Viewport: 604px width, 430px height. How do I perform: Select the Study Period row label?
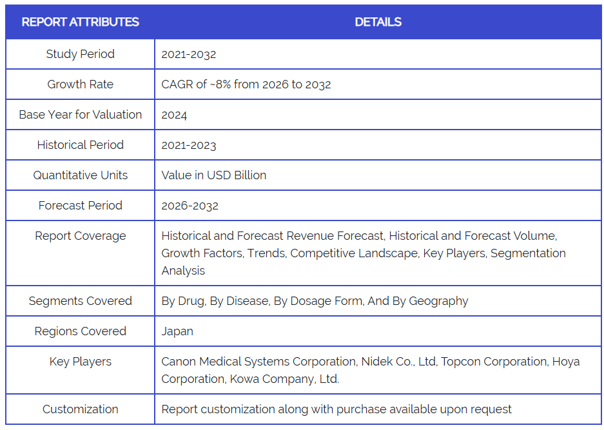click(x=80, y=54)
